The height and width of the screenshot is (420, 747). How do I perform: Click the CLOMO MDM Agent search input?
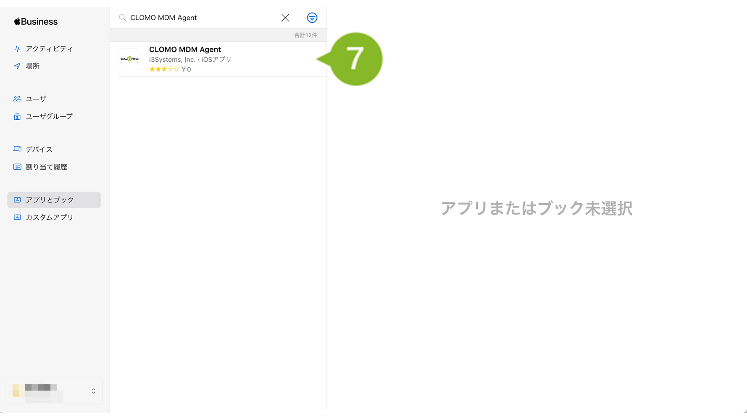(x=202, y=18)
